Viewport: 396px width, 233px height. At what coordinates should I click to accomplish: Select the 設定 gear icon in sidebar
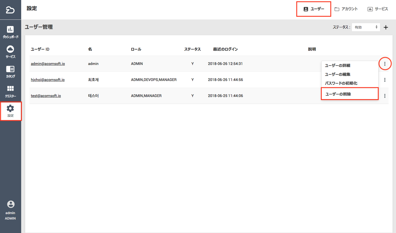[x=11, y=109]
